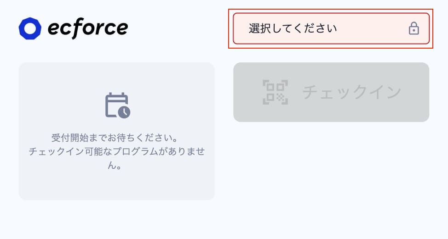Expand the locked program selection box
This screenshot has width=448, height=239.
331,28
